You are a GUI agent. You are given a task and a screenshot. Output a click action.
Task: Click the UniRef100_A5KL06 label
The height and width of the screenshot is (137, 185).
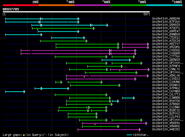click(x=166, y=76)
